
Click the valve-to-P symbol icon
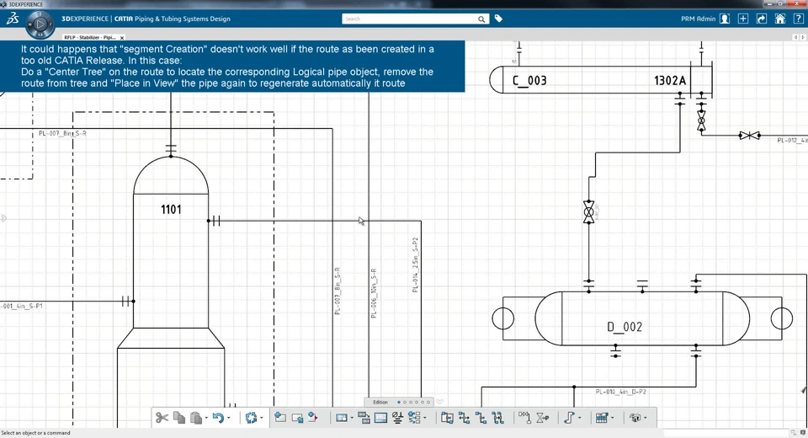click(542, 418)
